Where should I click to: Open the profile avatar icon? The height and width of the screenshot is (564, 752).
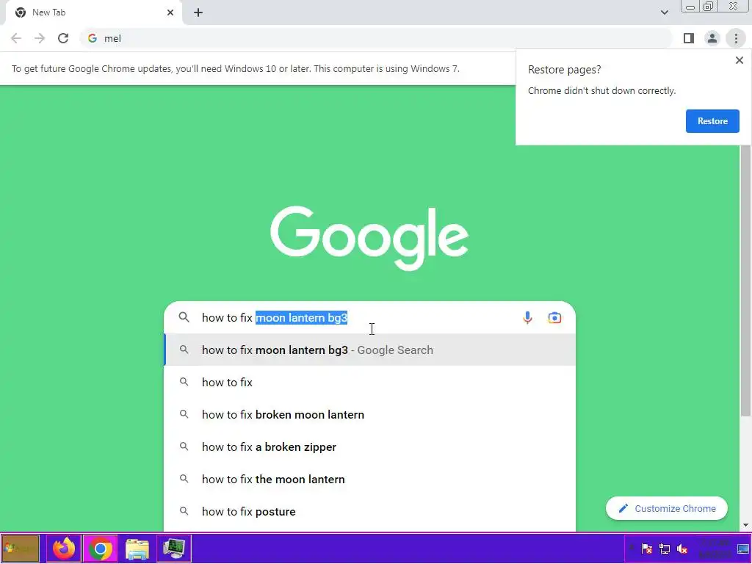712,38
